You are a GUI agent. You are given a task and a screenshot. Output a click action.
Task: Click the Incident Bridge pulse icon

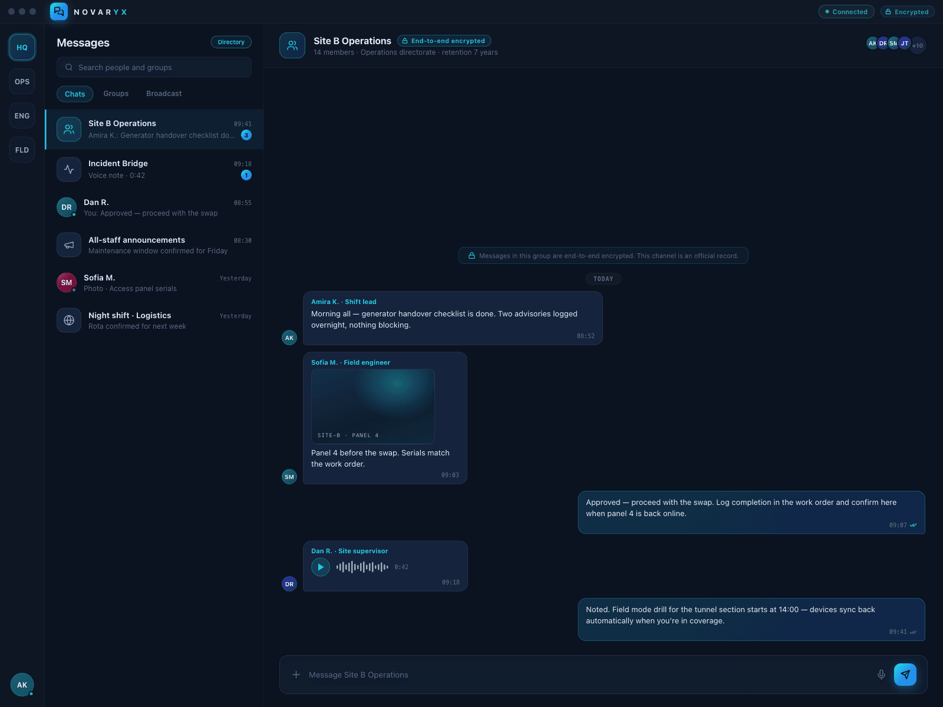(69, 169)
